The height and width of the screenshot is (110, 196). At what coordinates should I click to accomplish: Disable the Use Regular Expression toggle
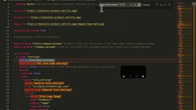[x=139, y=5]
